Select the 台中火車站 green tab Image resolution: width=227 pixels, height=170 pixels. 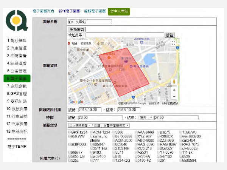point(119,12)
